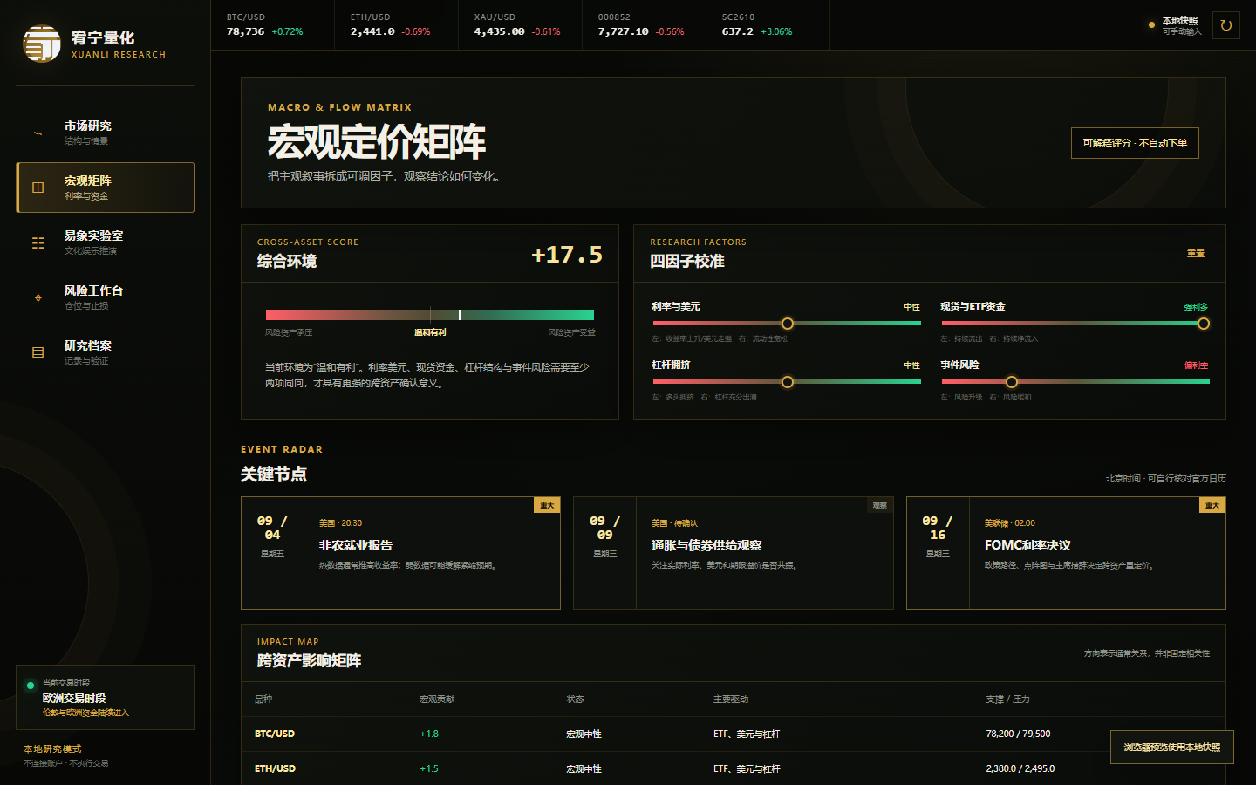1256x785 pixels.
Task: Open the 市场研究 navigation item
Action: click(x=105, y=133)
